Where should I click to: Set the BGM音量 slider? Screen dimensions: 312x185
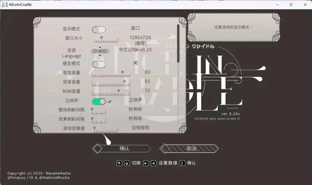pyautogui.click(x=111, y=92)
